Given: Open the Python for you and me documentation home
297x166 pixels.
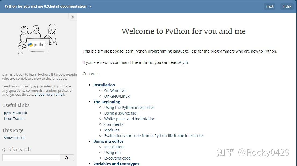Looking at the screenshot, I should [x=46, y=6].
